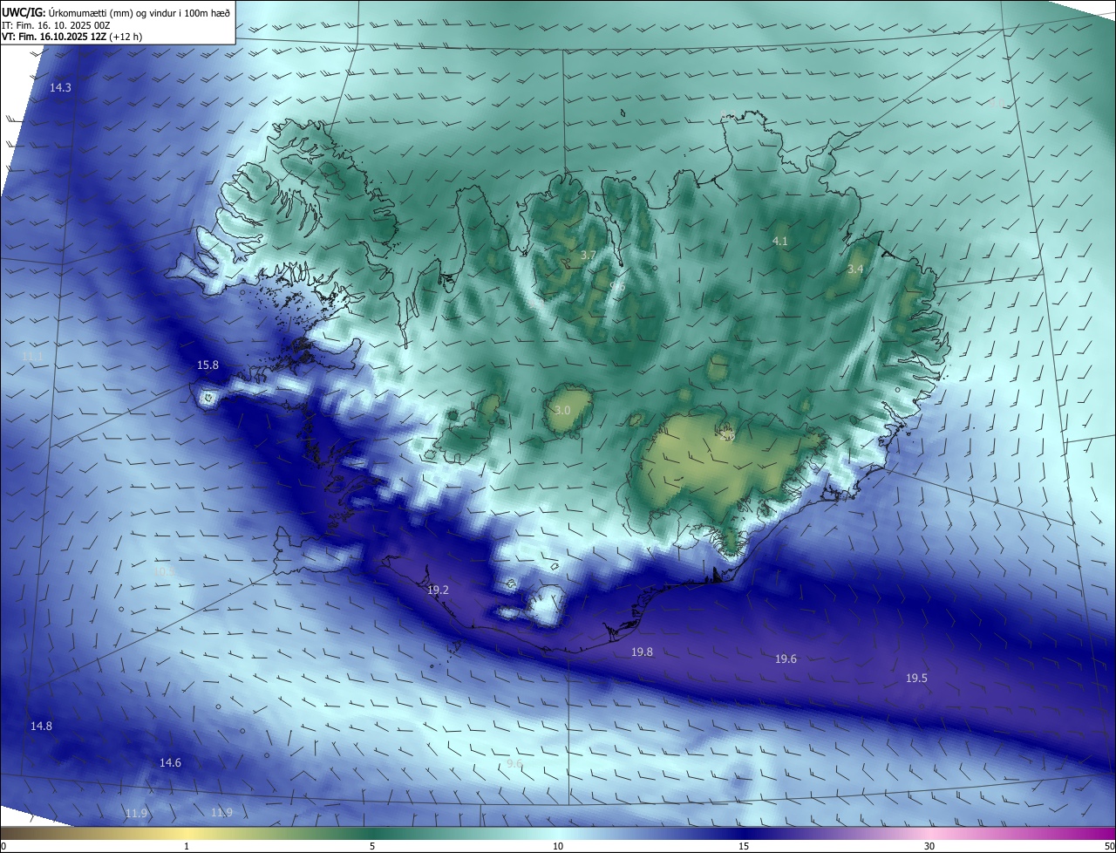Click the 19.8 value label on the map

[x=642, y=652]
